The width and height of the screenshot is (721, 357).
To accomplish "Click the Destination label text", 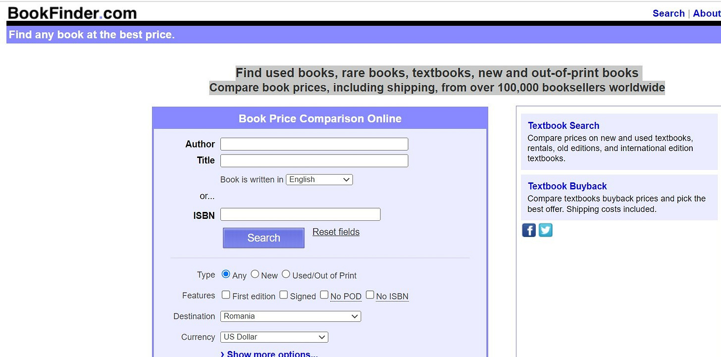I will coord(194,316).
